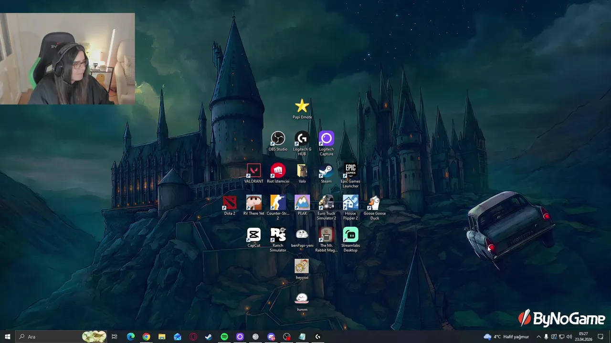
Task: Select House Flipper 2 desktop icon
Action: [350, 208]
